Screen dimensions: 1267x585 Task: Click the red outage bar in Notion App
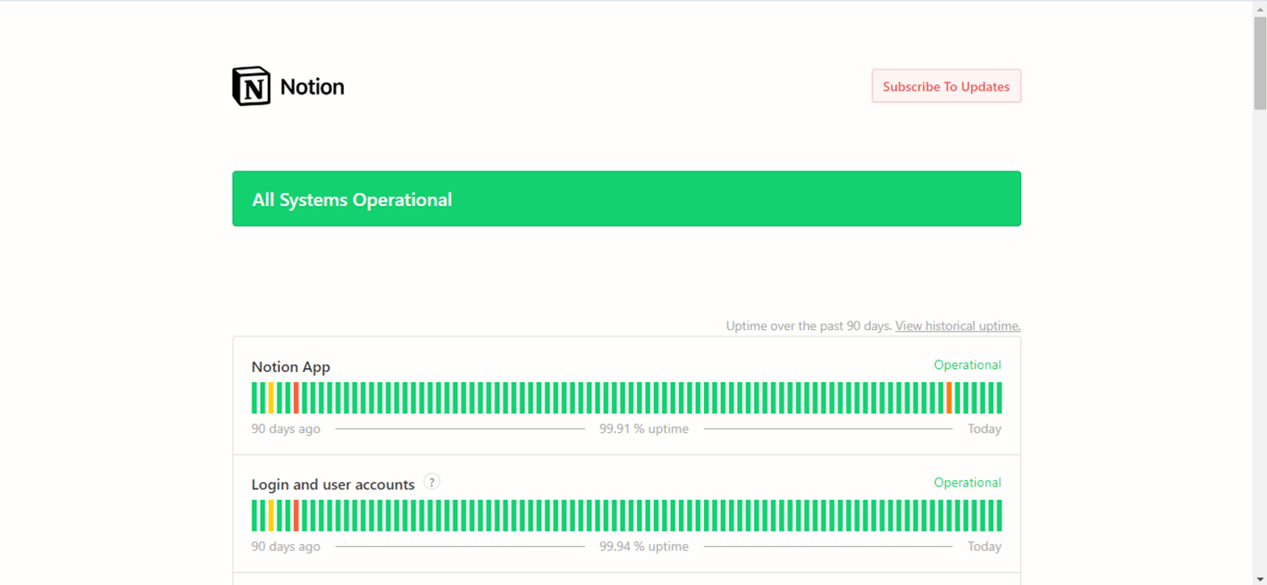296,398
